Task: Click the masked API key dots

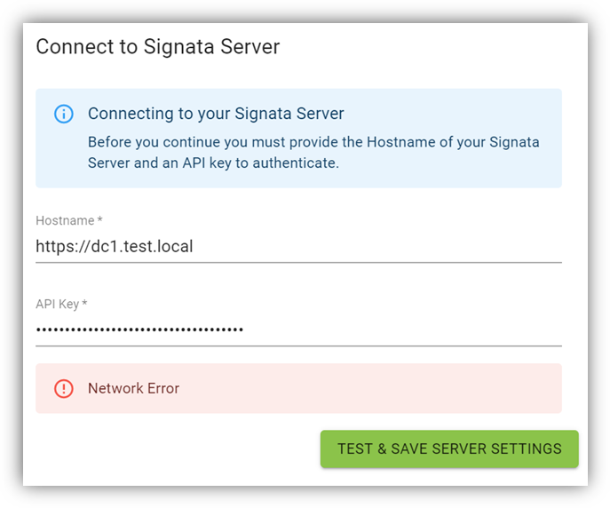Action: (x=139, y=330)
